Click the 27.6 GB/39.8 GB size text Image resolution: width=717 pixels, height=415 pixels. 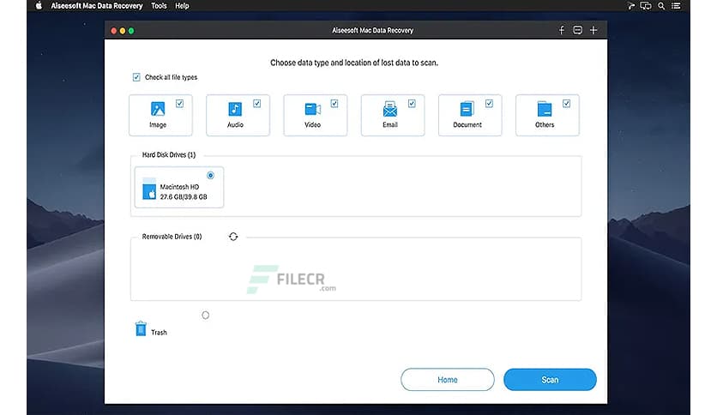tap(184, 197)
